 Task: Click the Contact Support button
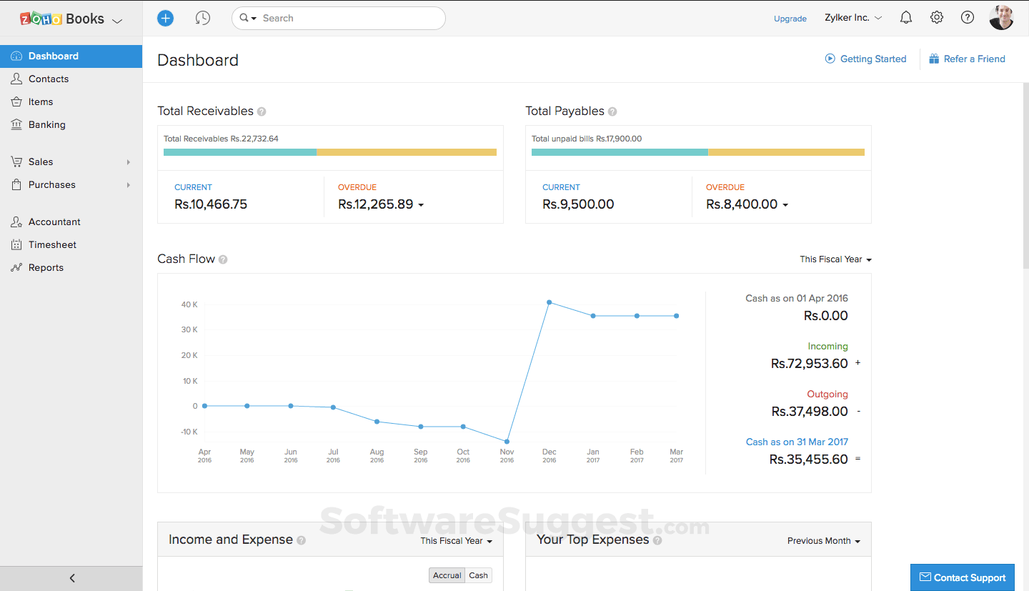pyautogui.click(x=962, y=577)
